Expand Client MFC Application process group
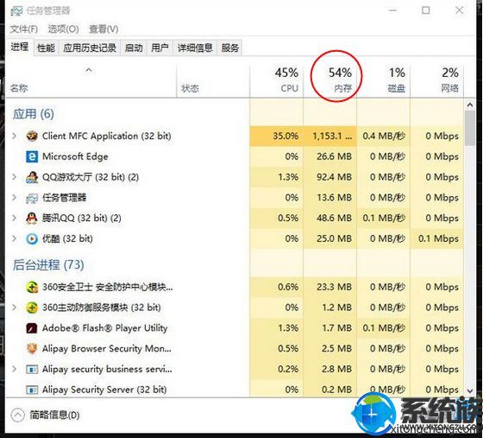The image size is (483, 438). 14,136
